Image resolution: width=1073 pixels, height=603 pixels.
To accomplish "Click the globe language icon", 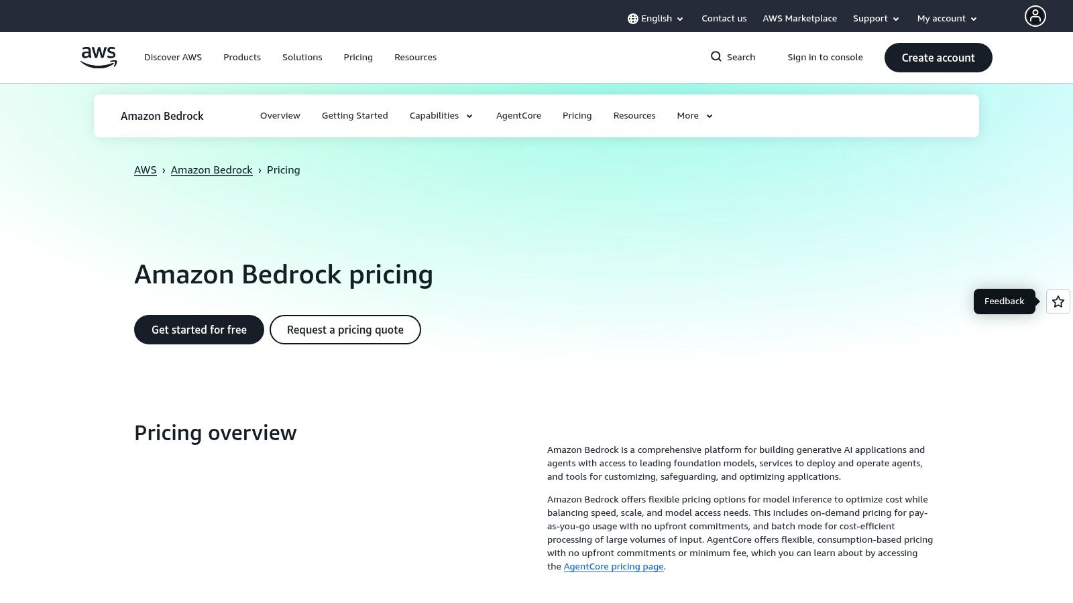I will (x=632, y=18).
